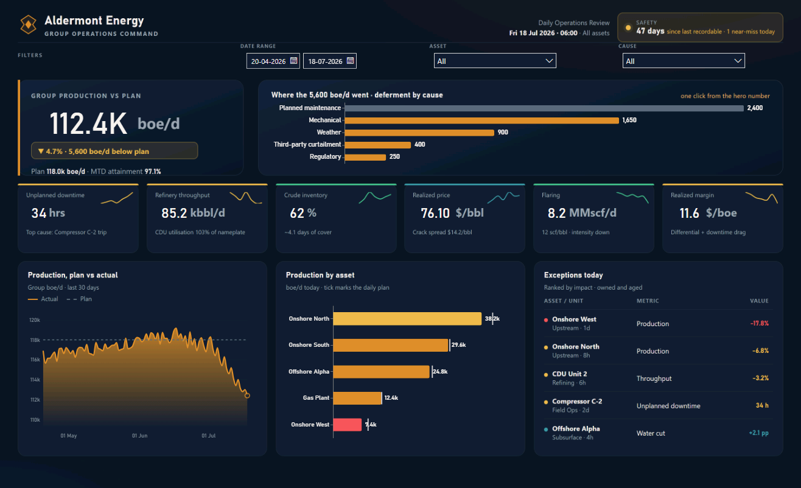Click the 'Crack spread $14.2/bbl' text
Screen dimensions: 801x488
[442, 232]
